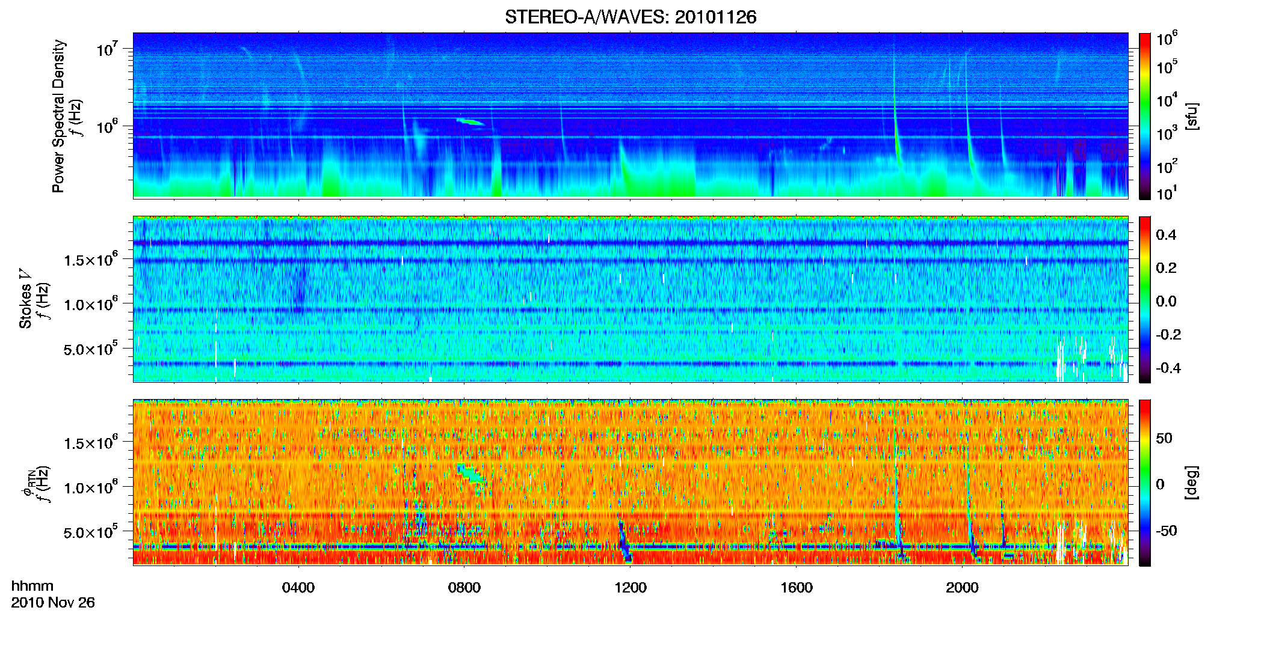Select the 1200 time tick label

(x=630, y=588)
